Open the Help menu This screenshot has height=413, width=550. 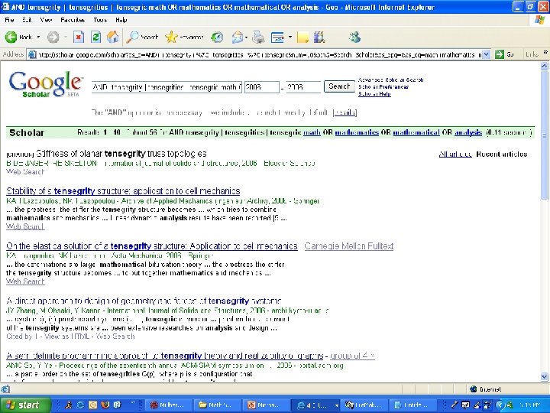pos(121,20)
